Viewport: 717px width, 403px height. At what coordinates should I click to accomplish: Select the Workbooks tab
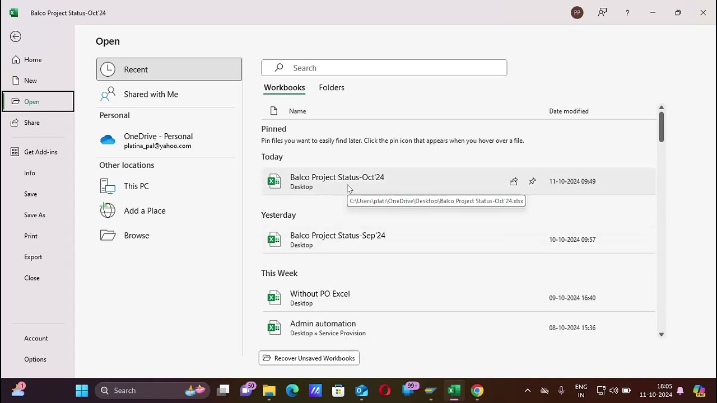tap(285, 87)
